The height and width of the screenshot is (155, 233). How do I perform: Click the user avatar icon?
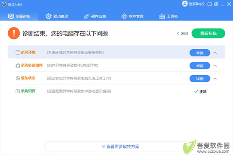185,4
